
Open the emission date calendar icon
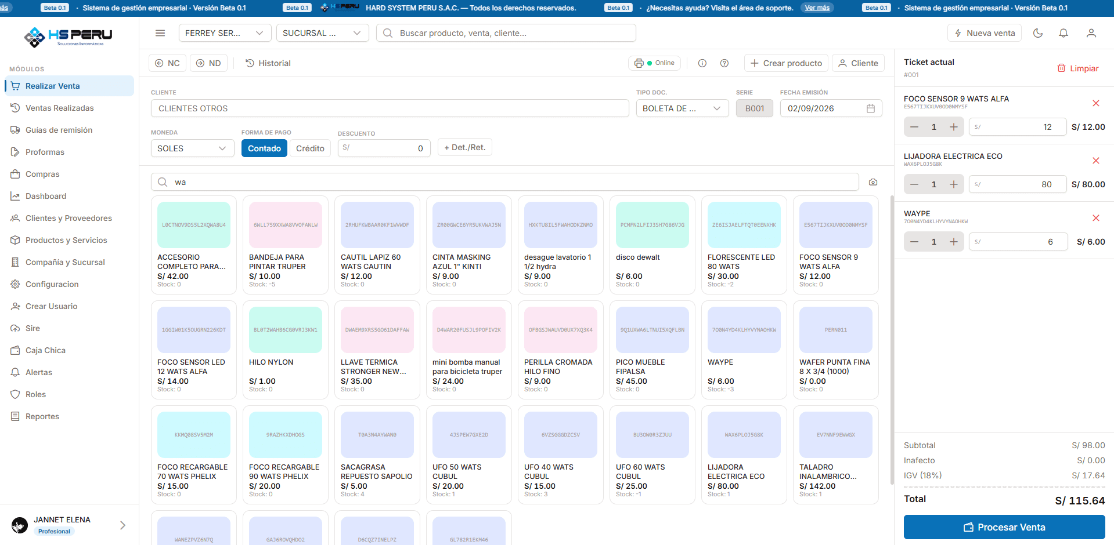pos(871,108)
